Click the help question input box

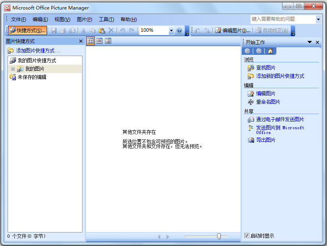coord(283,19)
